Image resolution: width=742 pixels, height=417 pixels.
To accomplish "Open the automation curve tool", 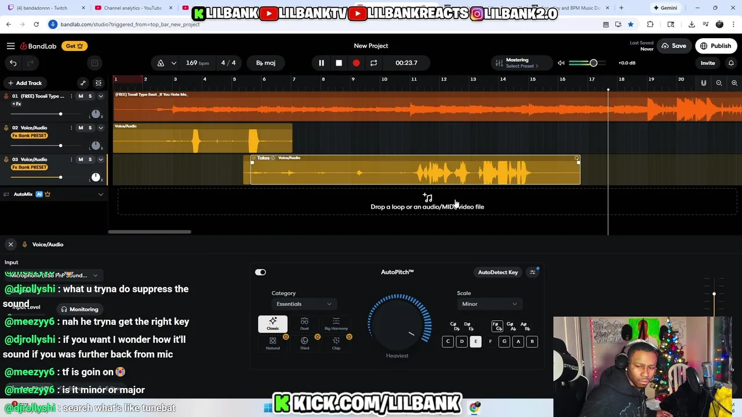I will click(x=83, y=83).
